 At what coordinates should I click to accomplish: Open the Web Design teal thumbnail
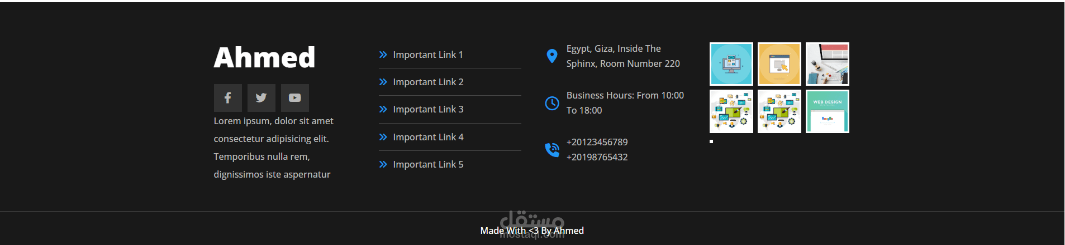(828, 111)
